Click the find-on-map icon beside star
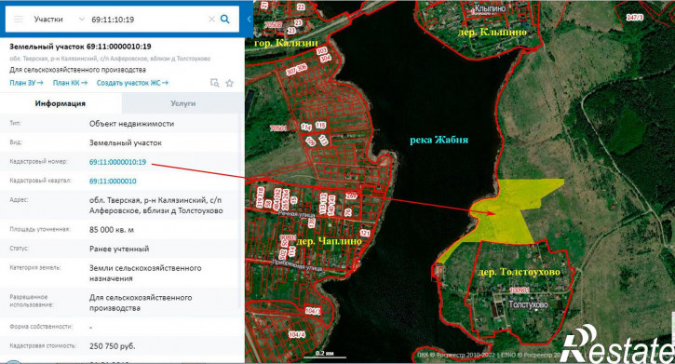This screenshot has height=364, width=675. (x=214, y=83)
